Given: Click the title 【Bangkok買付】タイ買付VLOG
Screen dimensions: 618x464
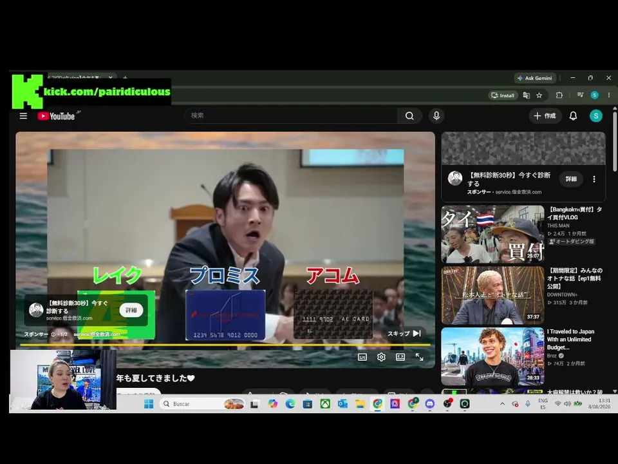Looking at the screenshot, I should tap(575, 213).
